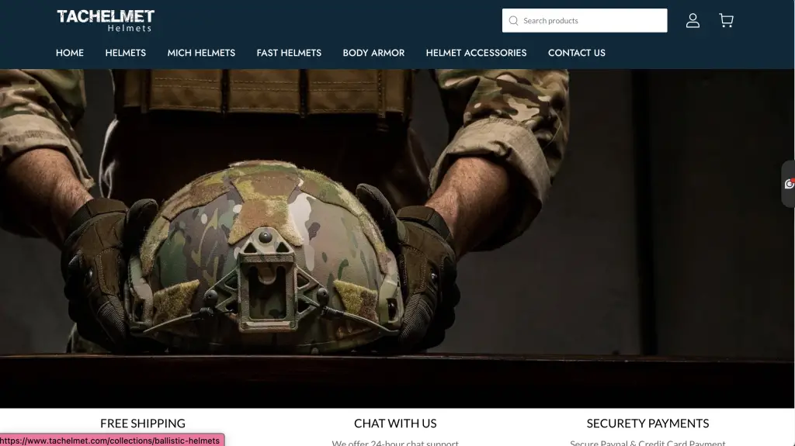Open the floating widget on right edge
Screen dimensions: 795x446
point(789,184)
